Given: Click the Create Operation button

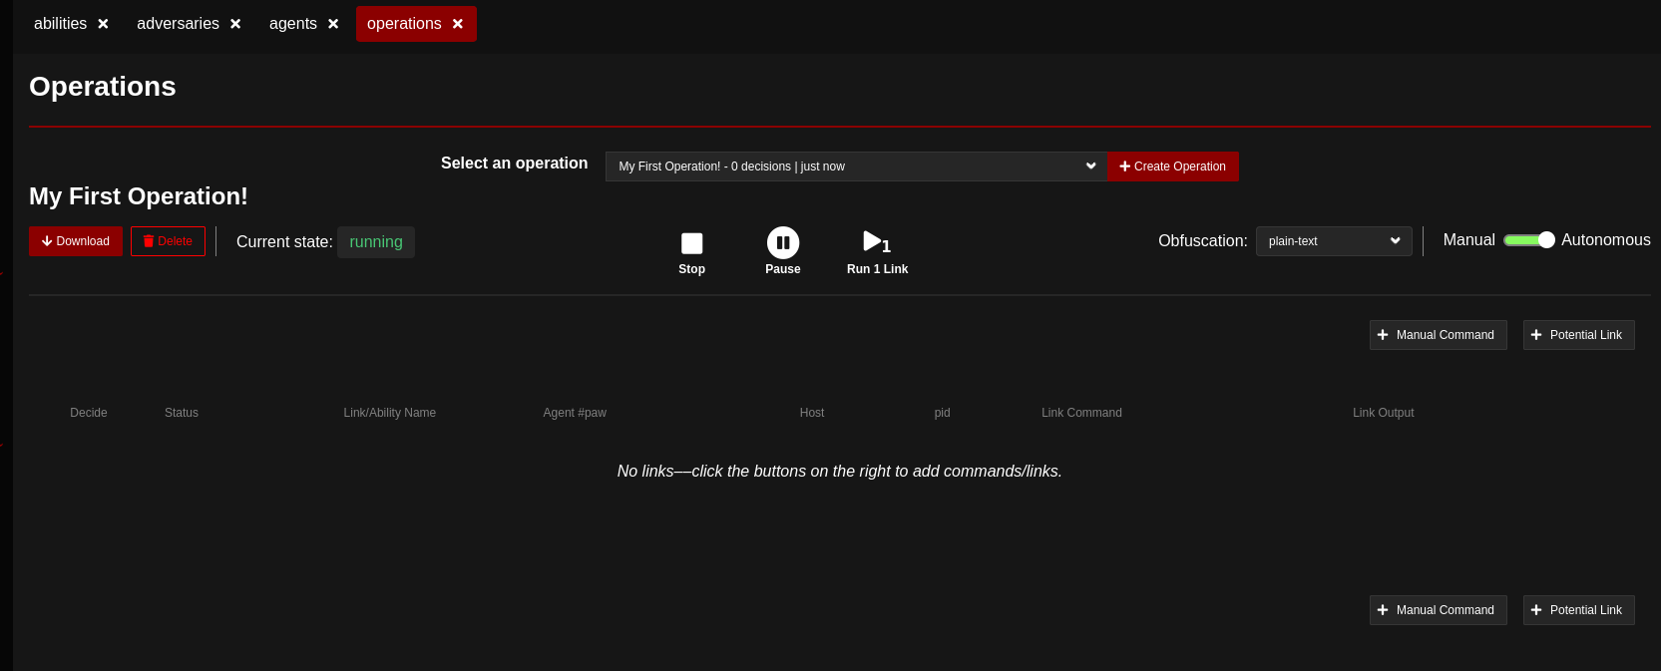Looking at the screenshot, I should click(x=1172, y=167).
